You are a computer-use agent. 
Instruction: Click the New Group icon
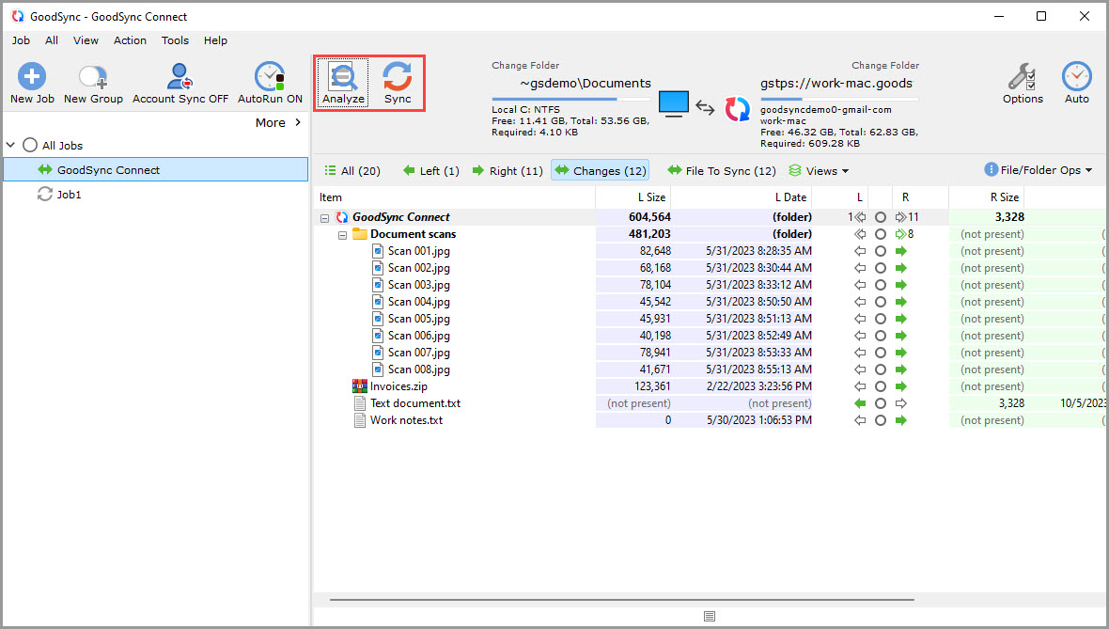92,81
